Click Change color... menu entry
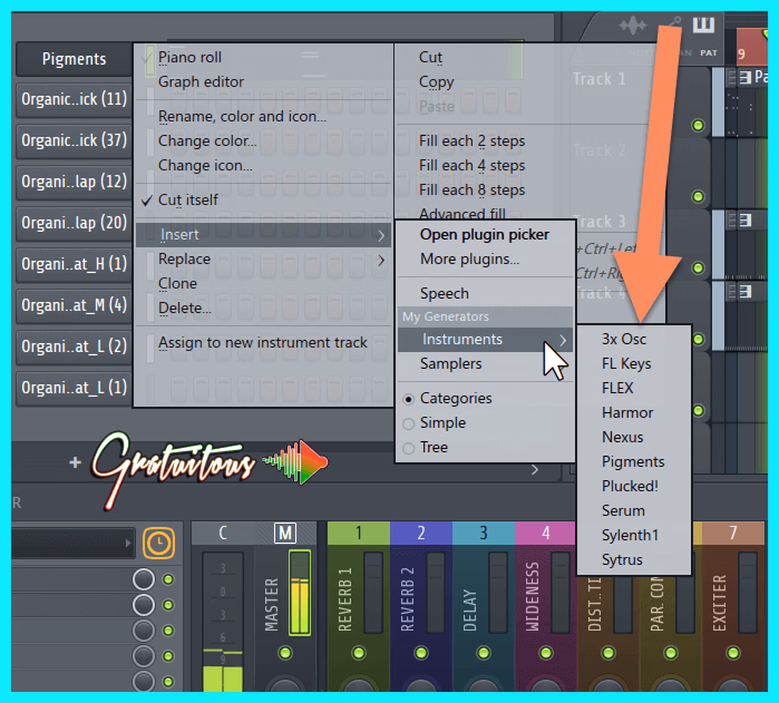779x703 pixels. (263, 141)
